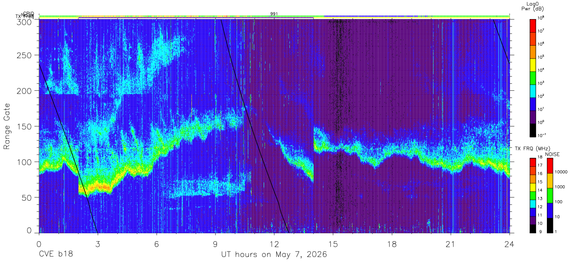Click the 10⁴ label on the Lag0 Pwr scale
This screenshot has height=264, width=573.
[x=541, y=70]
